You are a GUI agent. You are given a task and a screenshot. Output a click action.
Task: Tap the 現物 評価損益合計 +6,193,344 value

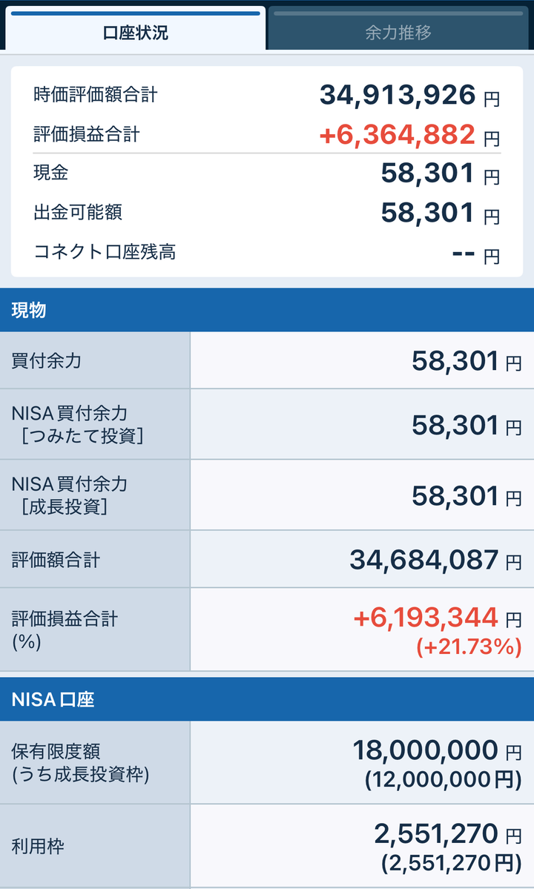(x=426, y=618)
